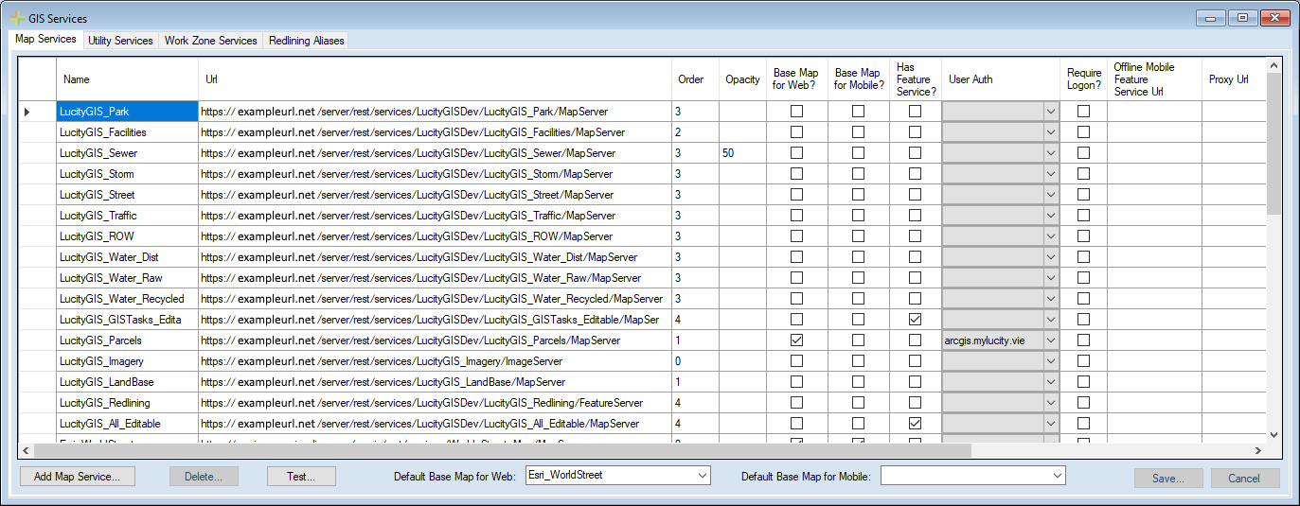This screenshot has height=506, width=1300.
Task: Select the LucityGIS_LandBase name cell
Action: click(127, 382)
